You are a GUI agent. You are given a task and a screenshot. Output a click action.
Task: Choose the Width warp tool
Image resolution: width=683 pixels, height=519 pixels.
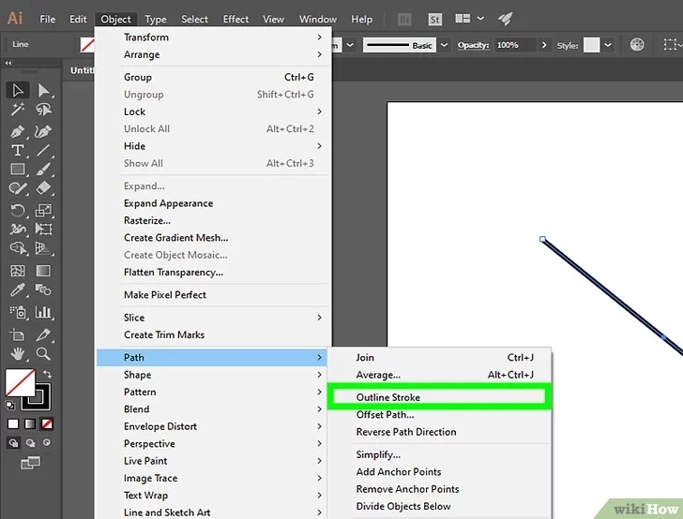click(x=18, y=230)
